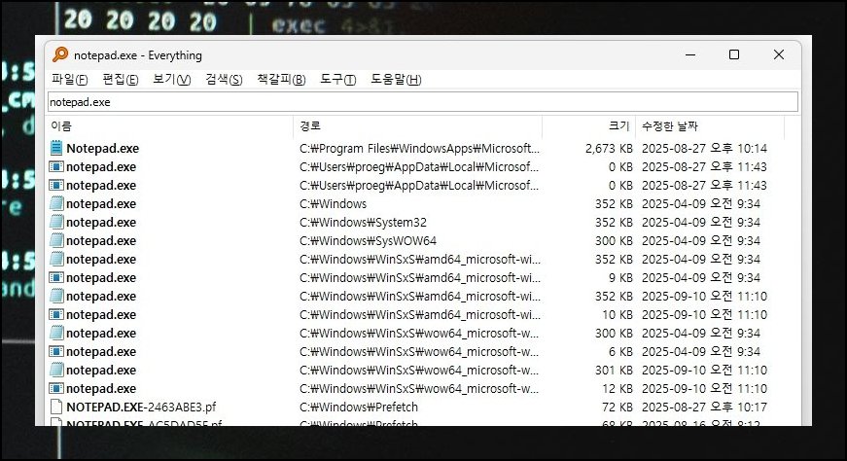Click the icon of the 12 KB notepad.exe entry
Screen dimensions: 847x461
point(56,388)
